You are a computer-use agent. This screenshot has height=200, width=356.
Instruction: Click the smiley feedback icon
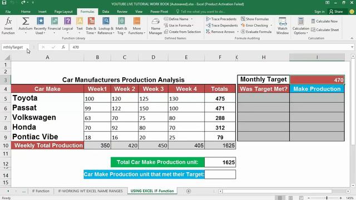click(352, 12)
